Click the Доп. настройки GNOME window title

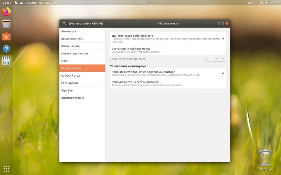86,23
